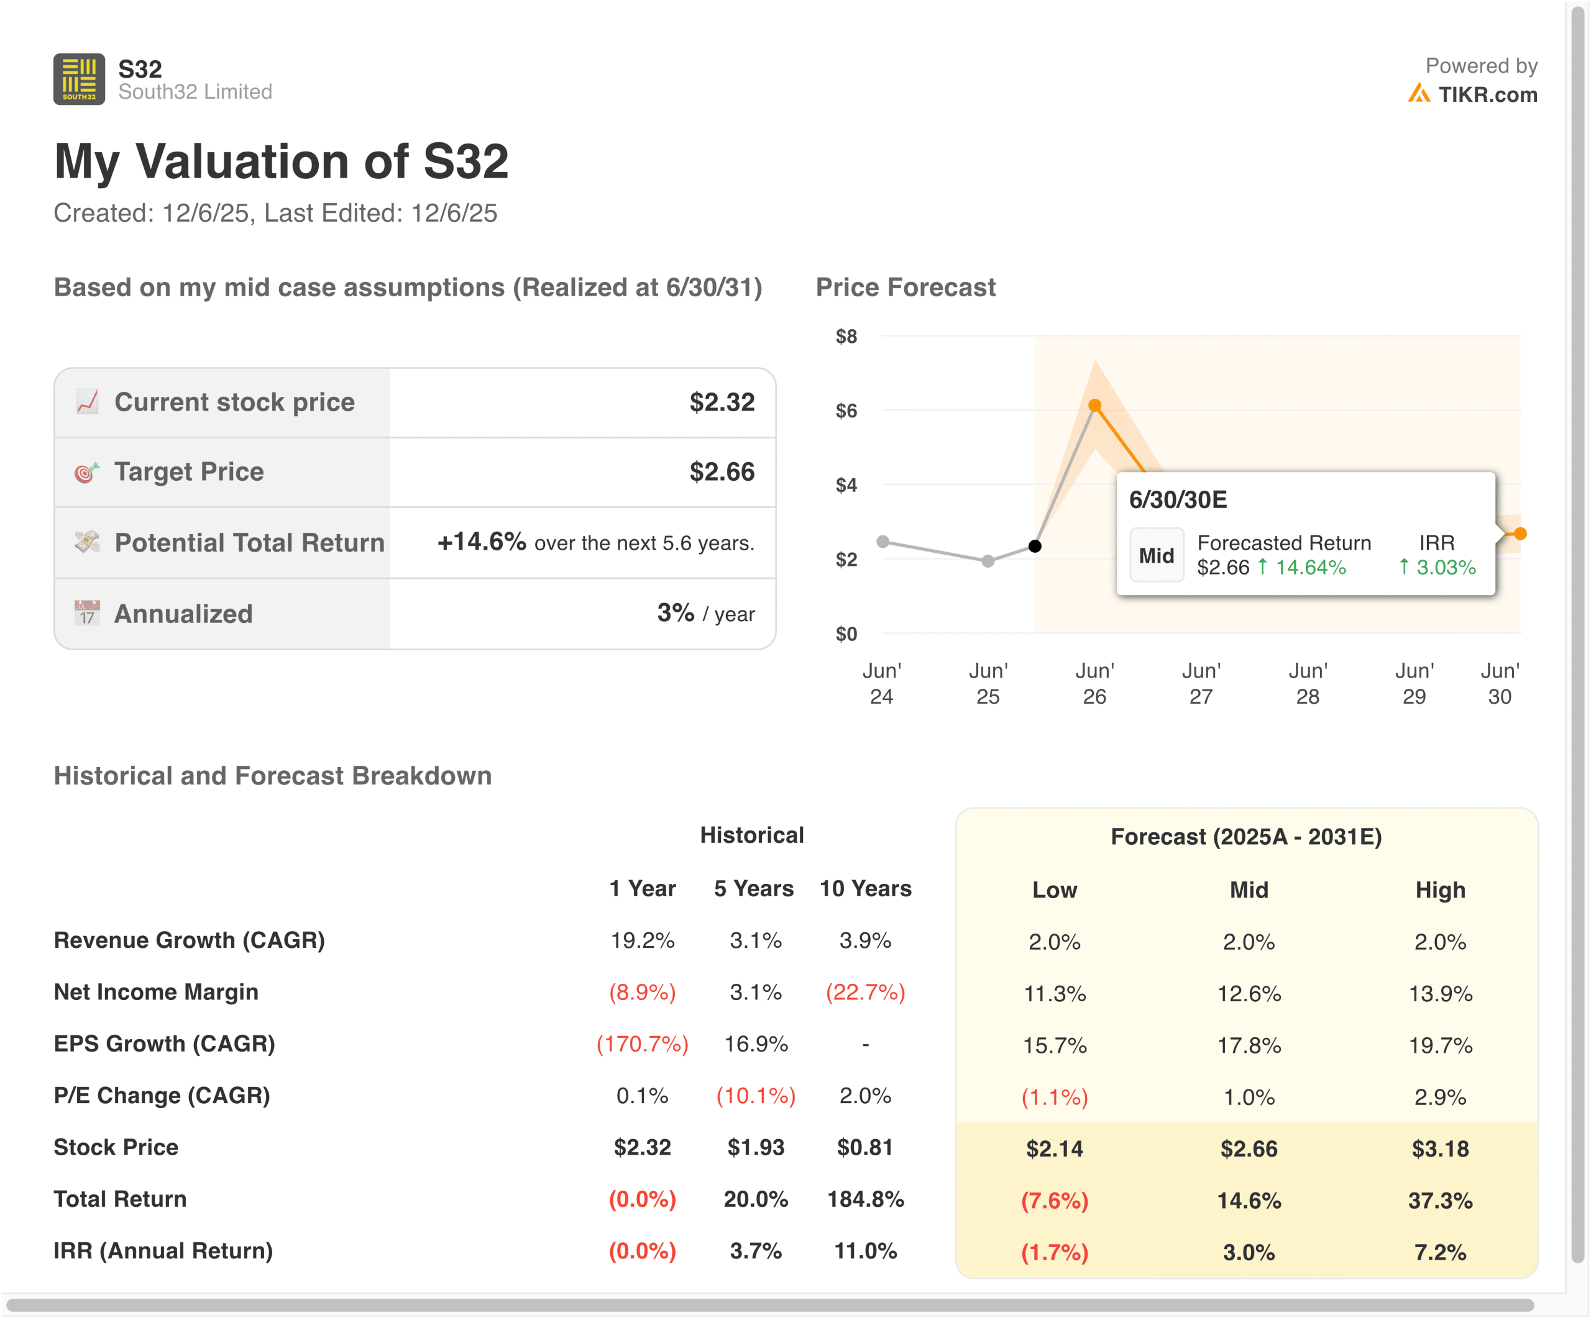Viewport: 1591px width, 1318px height.
Task: Click the black current-price dot on chart
Action: coord(1035,546)
